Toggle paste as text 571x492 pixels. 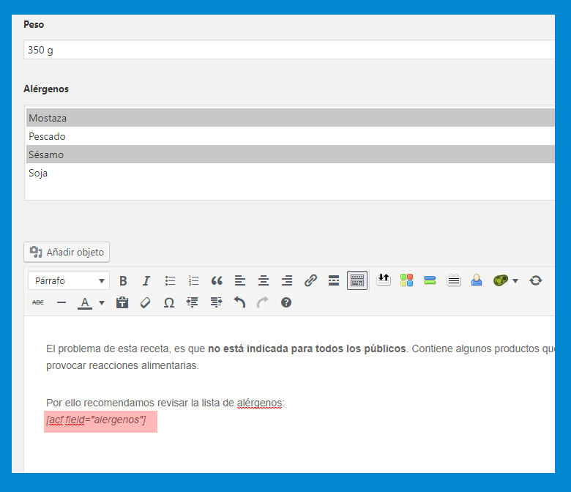(122, 302)
